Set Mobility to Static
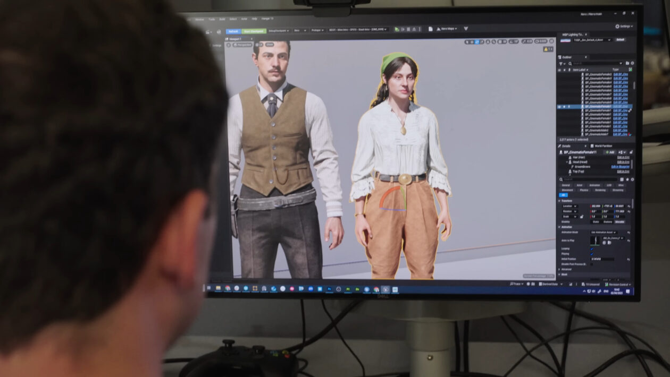This screenshot has width=670, height=377. [x=596, y=222]
